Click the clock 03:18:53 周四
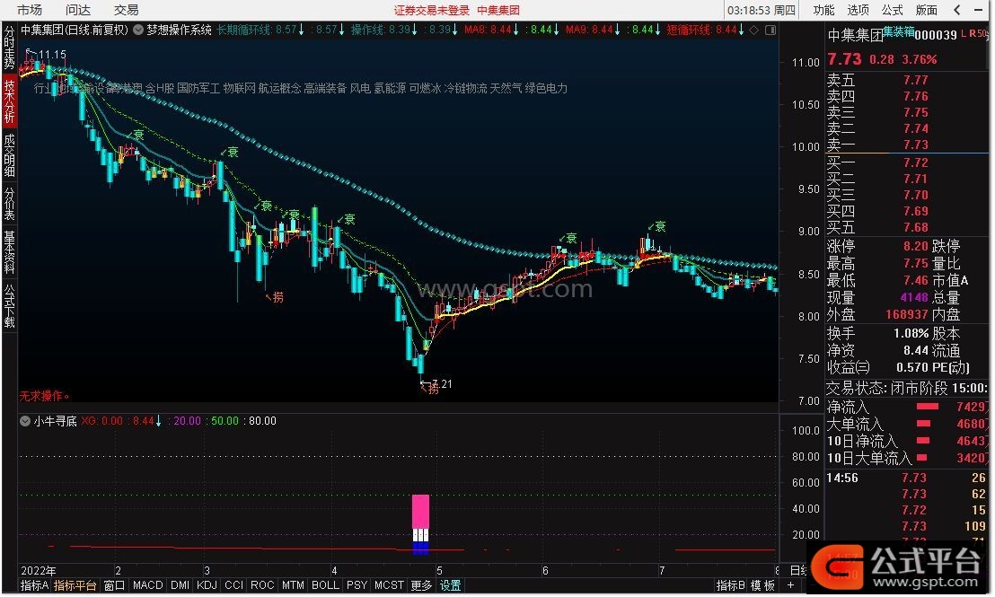 click(x=761, y=10)
